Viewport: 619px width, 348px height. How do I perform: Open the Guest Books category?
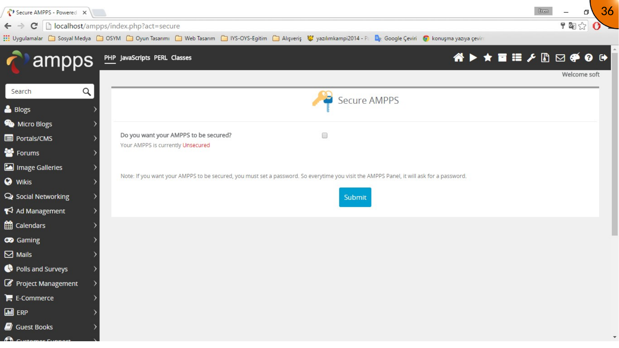(x=50, y=327)
